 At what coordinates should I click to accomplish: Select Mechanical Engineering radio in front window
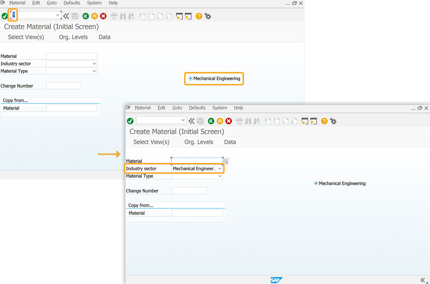(316, 183)
